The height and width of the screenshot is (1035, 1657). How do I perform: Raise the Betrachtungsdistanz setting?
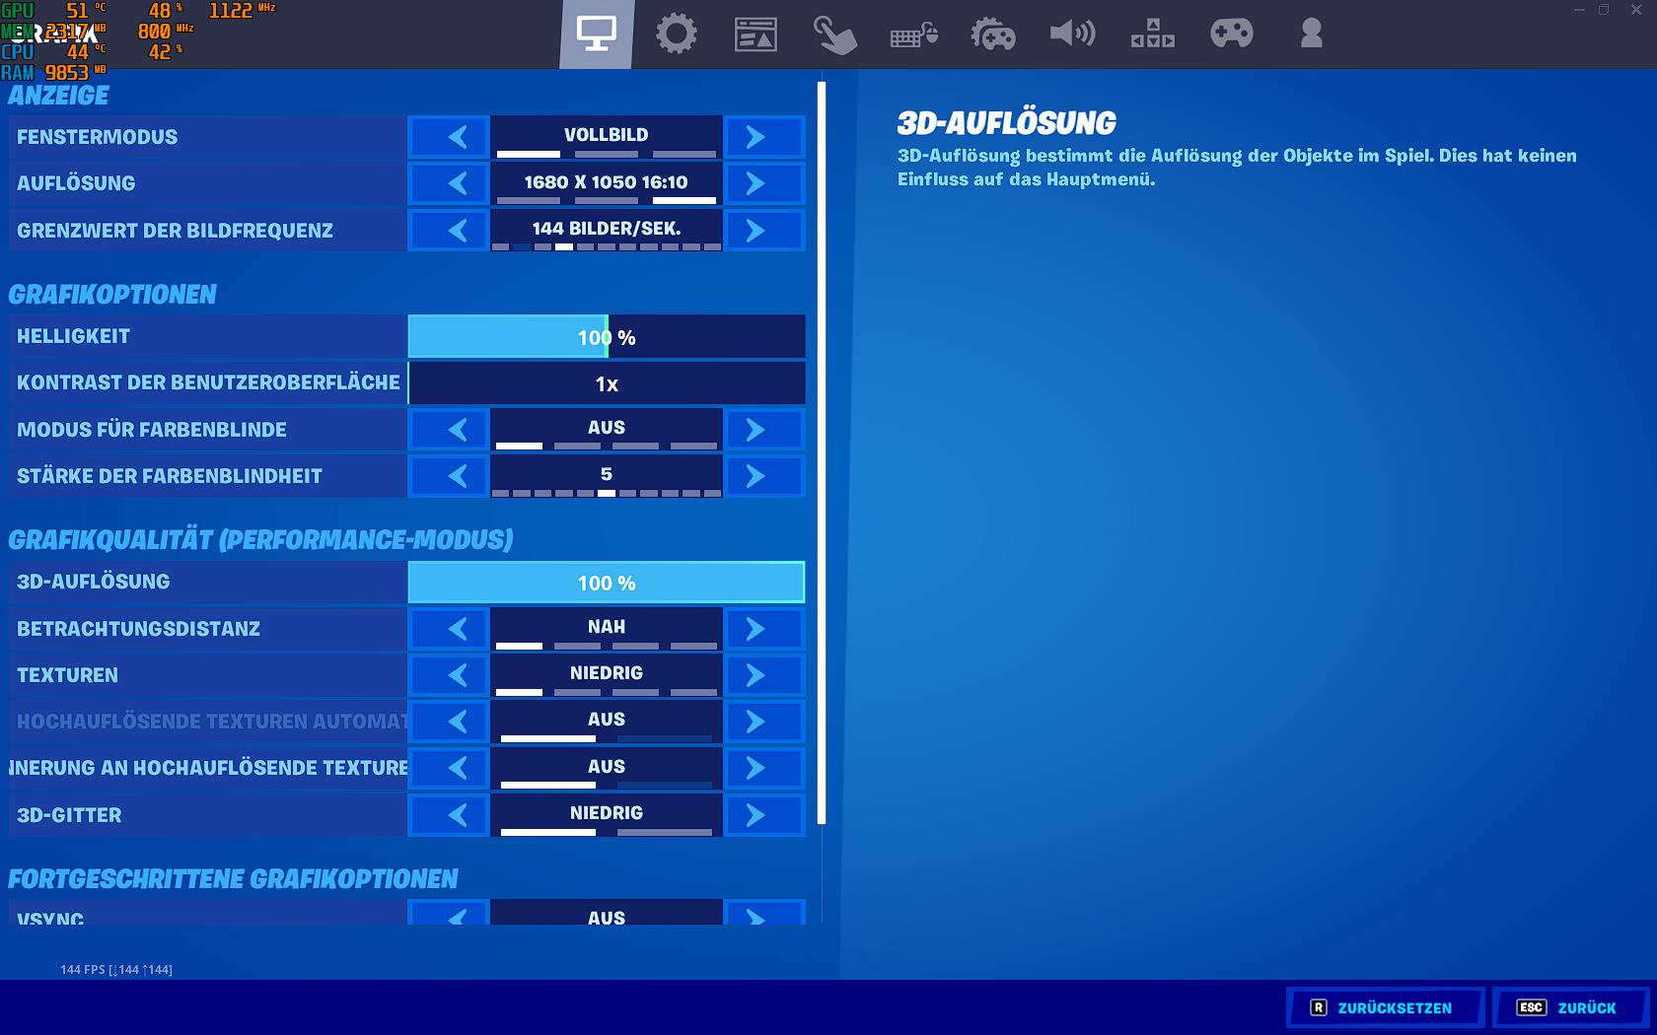click(764, 629)
